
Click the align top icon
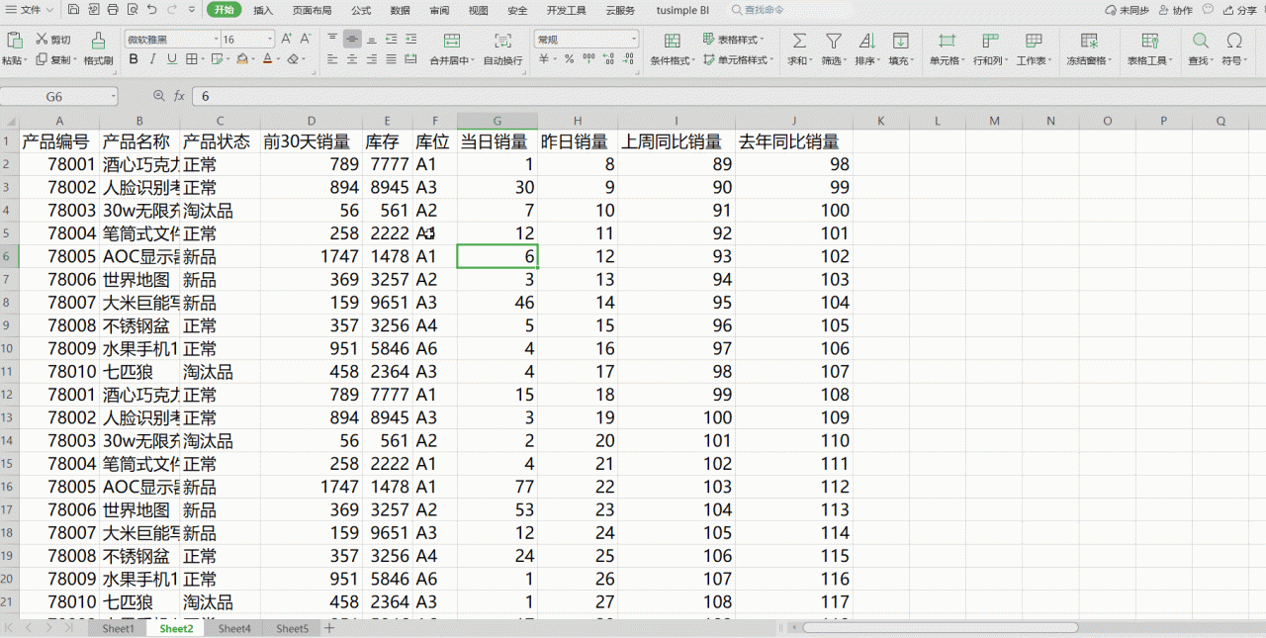point(332,40)
